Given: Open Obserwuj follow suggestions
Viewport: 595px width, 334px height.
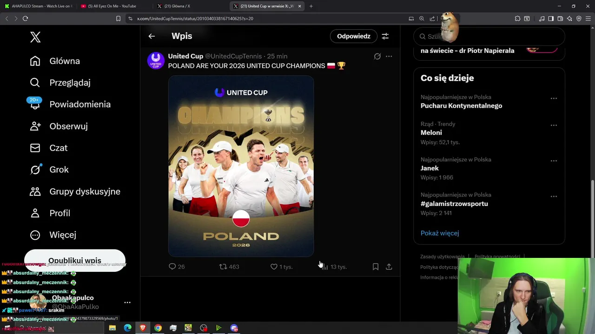Looking at the screenshot, I should [x=59, y=126].
